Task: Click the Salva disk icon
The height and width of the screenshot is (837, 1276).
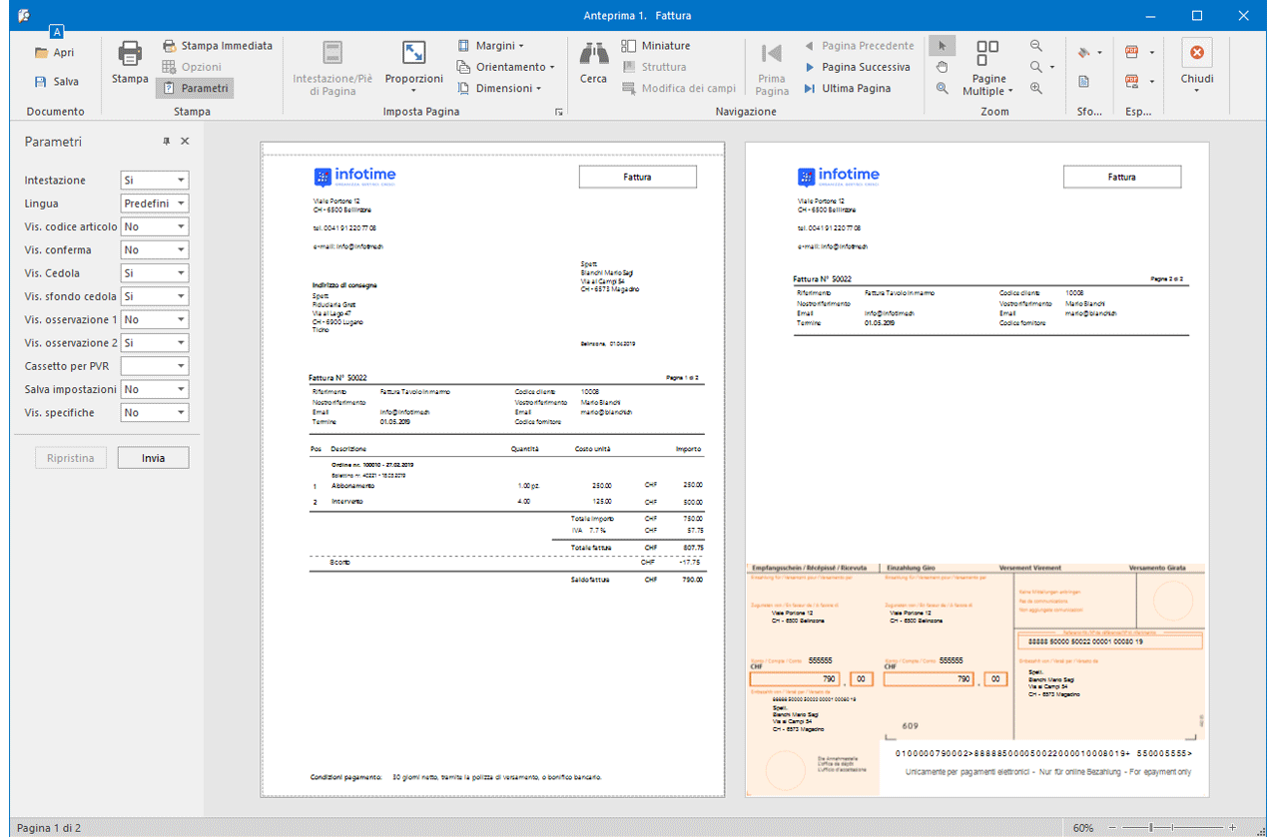Action: 41,82
